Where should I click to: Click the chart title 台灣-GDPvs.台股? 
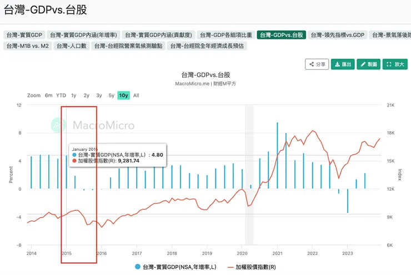click(x=205, y=75)
